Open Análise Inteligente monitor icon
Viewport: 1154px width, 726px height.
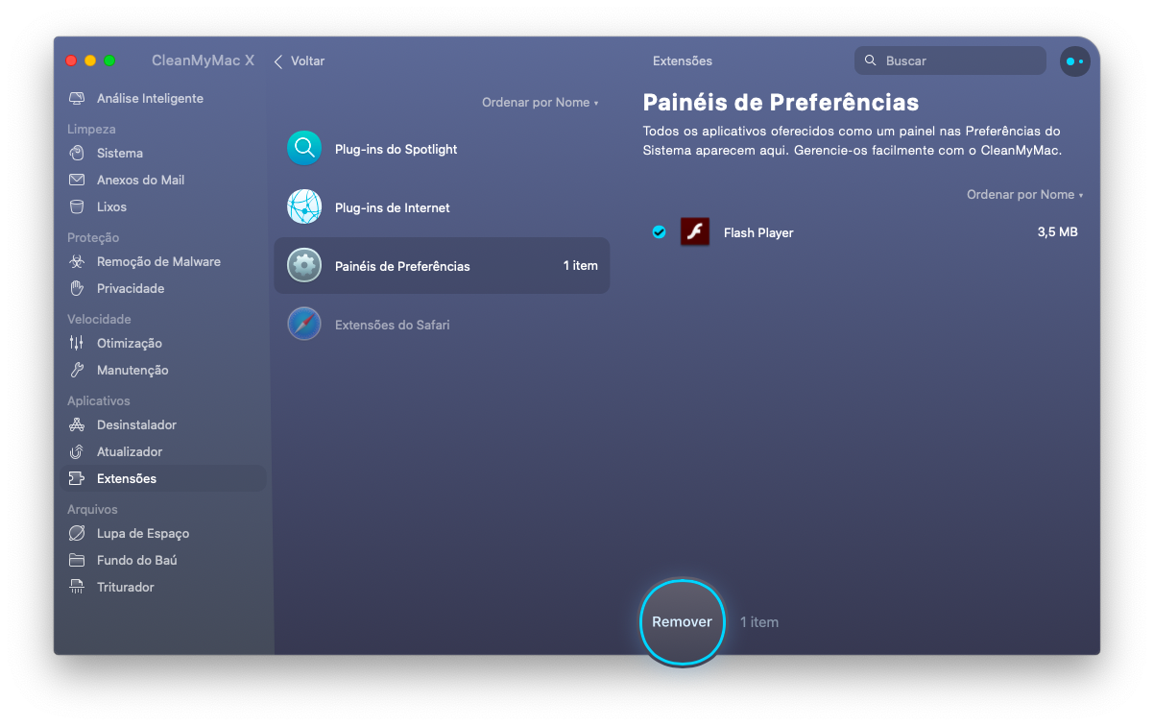pyautogui.click(x=77, y=98)
